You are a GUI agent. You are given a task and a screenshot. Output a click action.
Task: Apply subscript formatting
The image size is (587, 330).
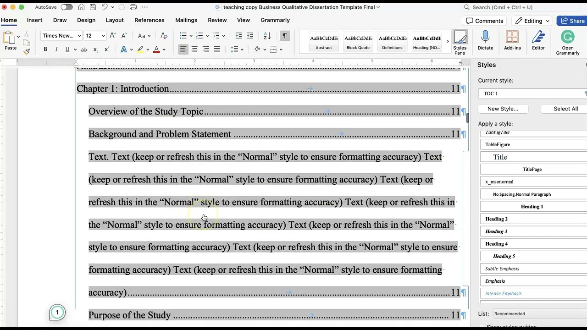(95, 49)
